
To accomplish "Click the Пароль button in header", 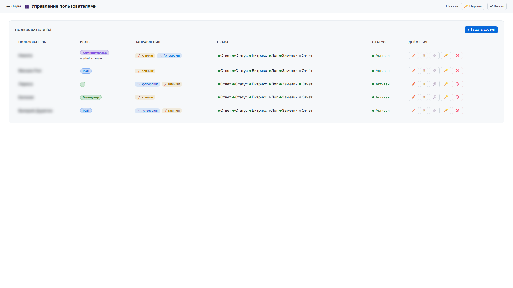I will tap(473, 6).
